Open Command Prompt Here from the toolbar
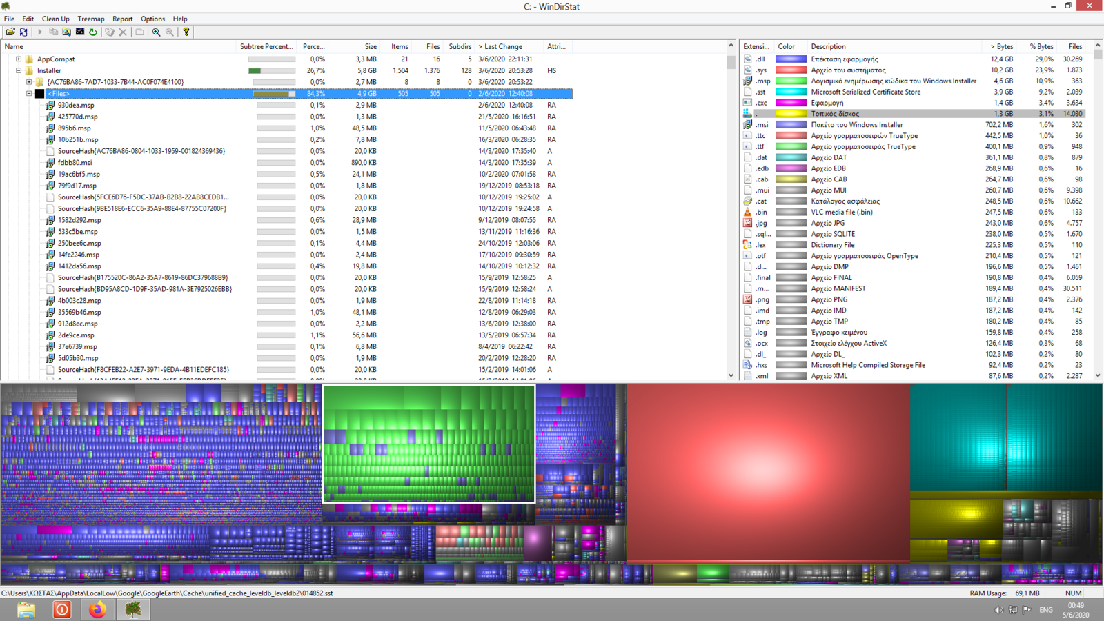Image resolution: width=1104 pixels, height=621 pixels. click(x=80, y=32)
